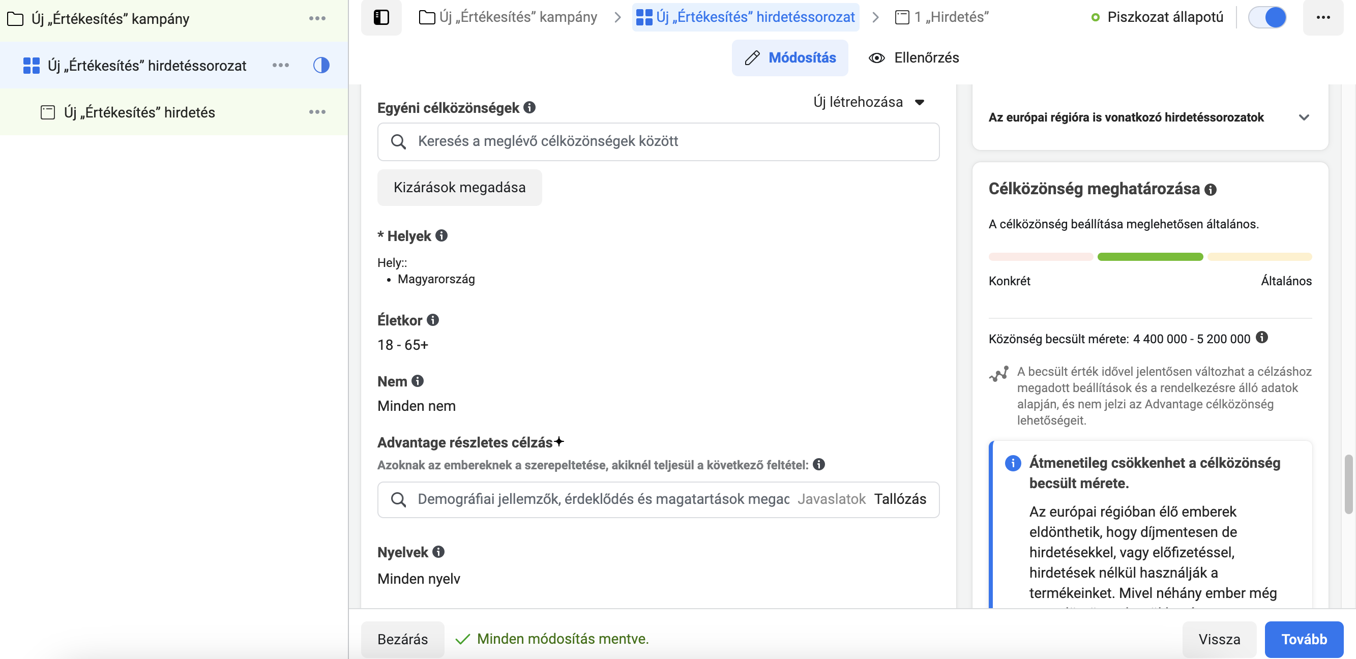Image resolution: width=1356 pixels, height=659 pixels.
Task: Click search icon in detailed targeting field
Action: [x=398, y=499]
